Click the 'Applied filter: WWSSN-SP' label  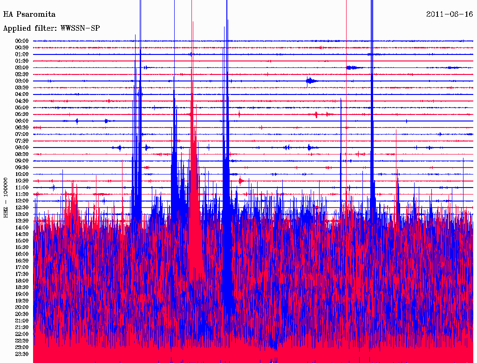[x=51, y=28]
